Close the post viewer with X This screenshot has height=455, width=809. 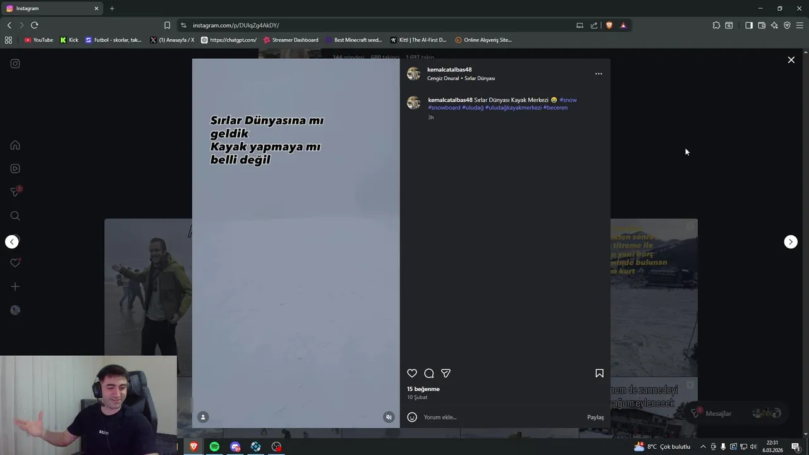tap(791, 60)
